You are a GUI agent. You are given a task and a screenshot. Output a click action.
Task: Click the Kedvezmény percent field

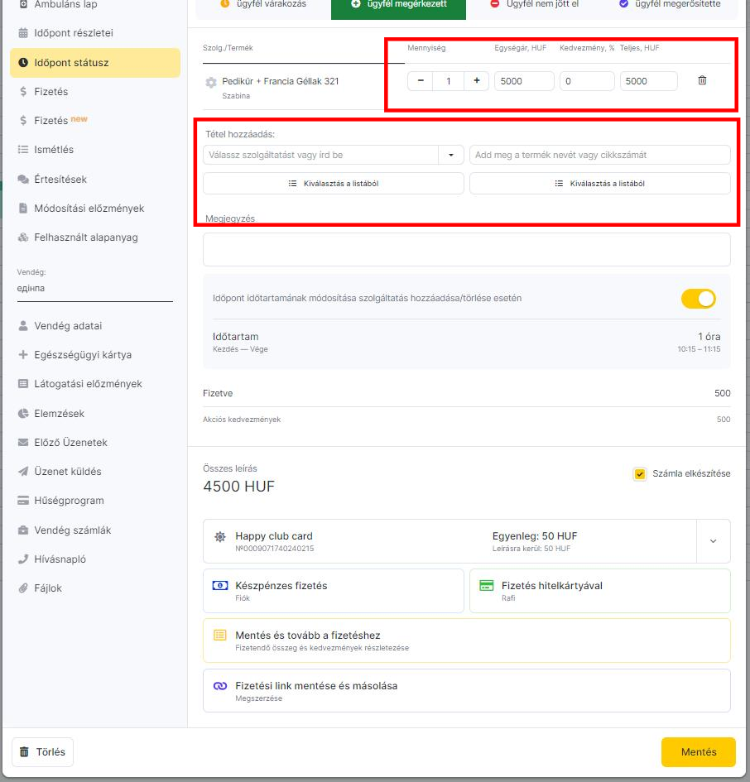point(587,81)
